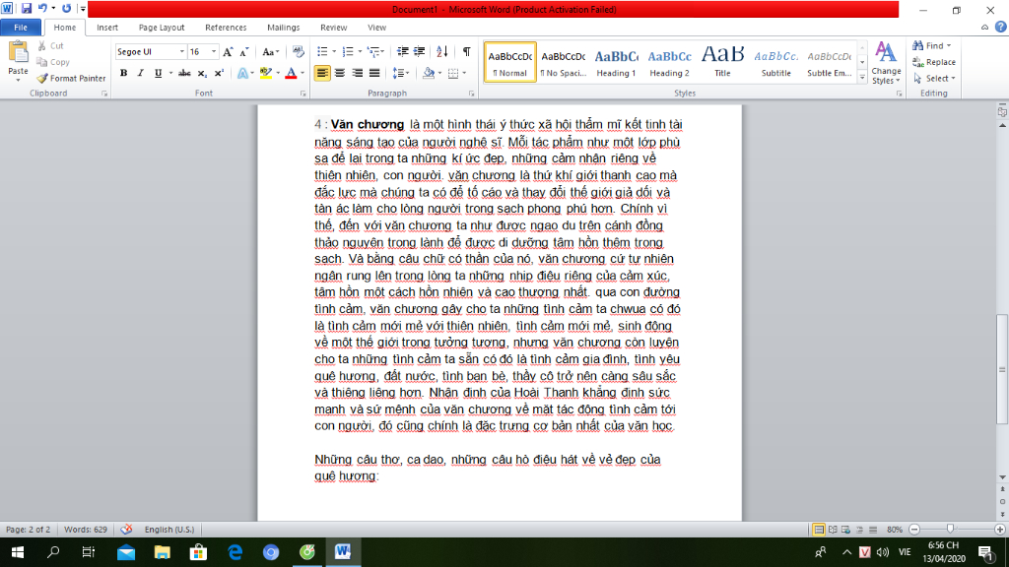1009x567 pixels.
Task: Align text left
Action: [x=322, y=73]
